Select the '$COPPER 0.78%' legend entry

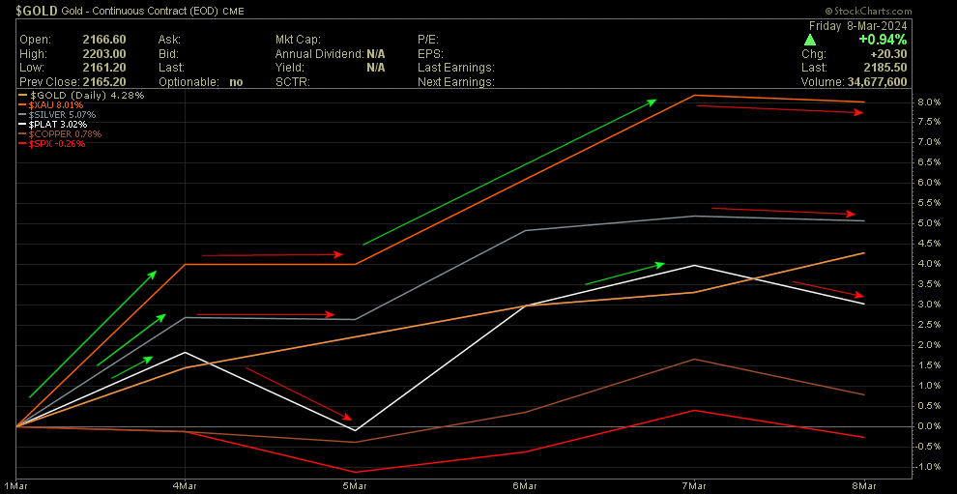coord(66,134)
